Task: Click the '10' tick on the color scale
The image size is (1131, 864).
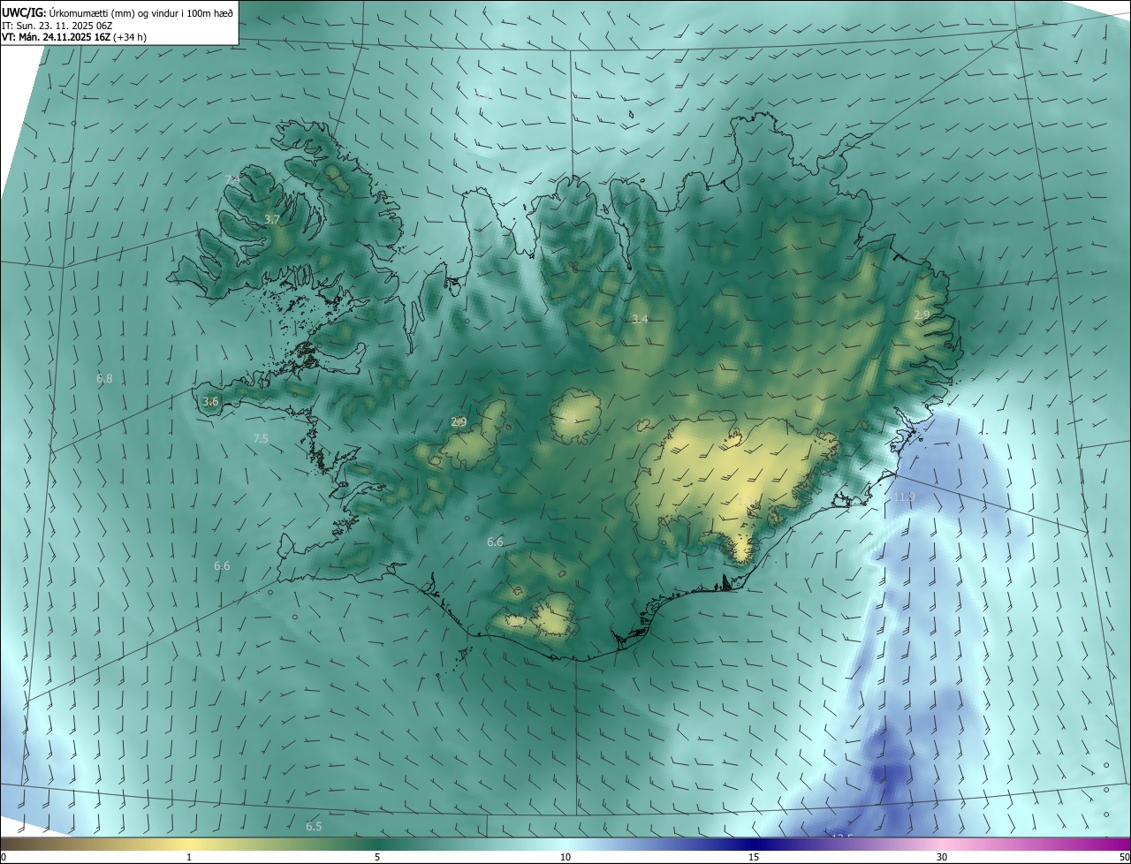Action: pyautogui.click(x=565, y=857)
